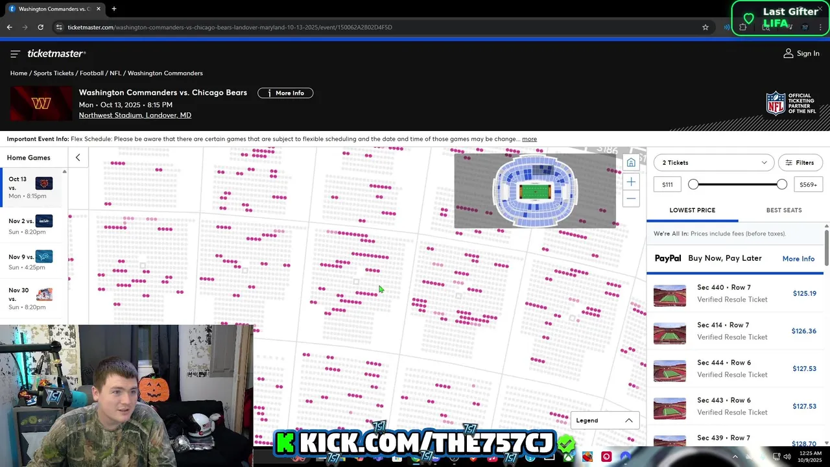Open a new browser tab
This screenshot has width=830, height=467.
coord(114,9)
